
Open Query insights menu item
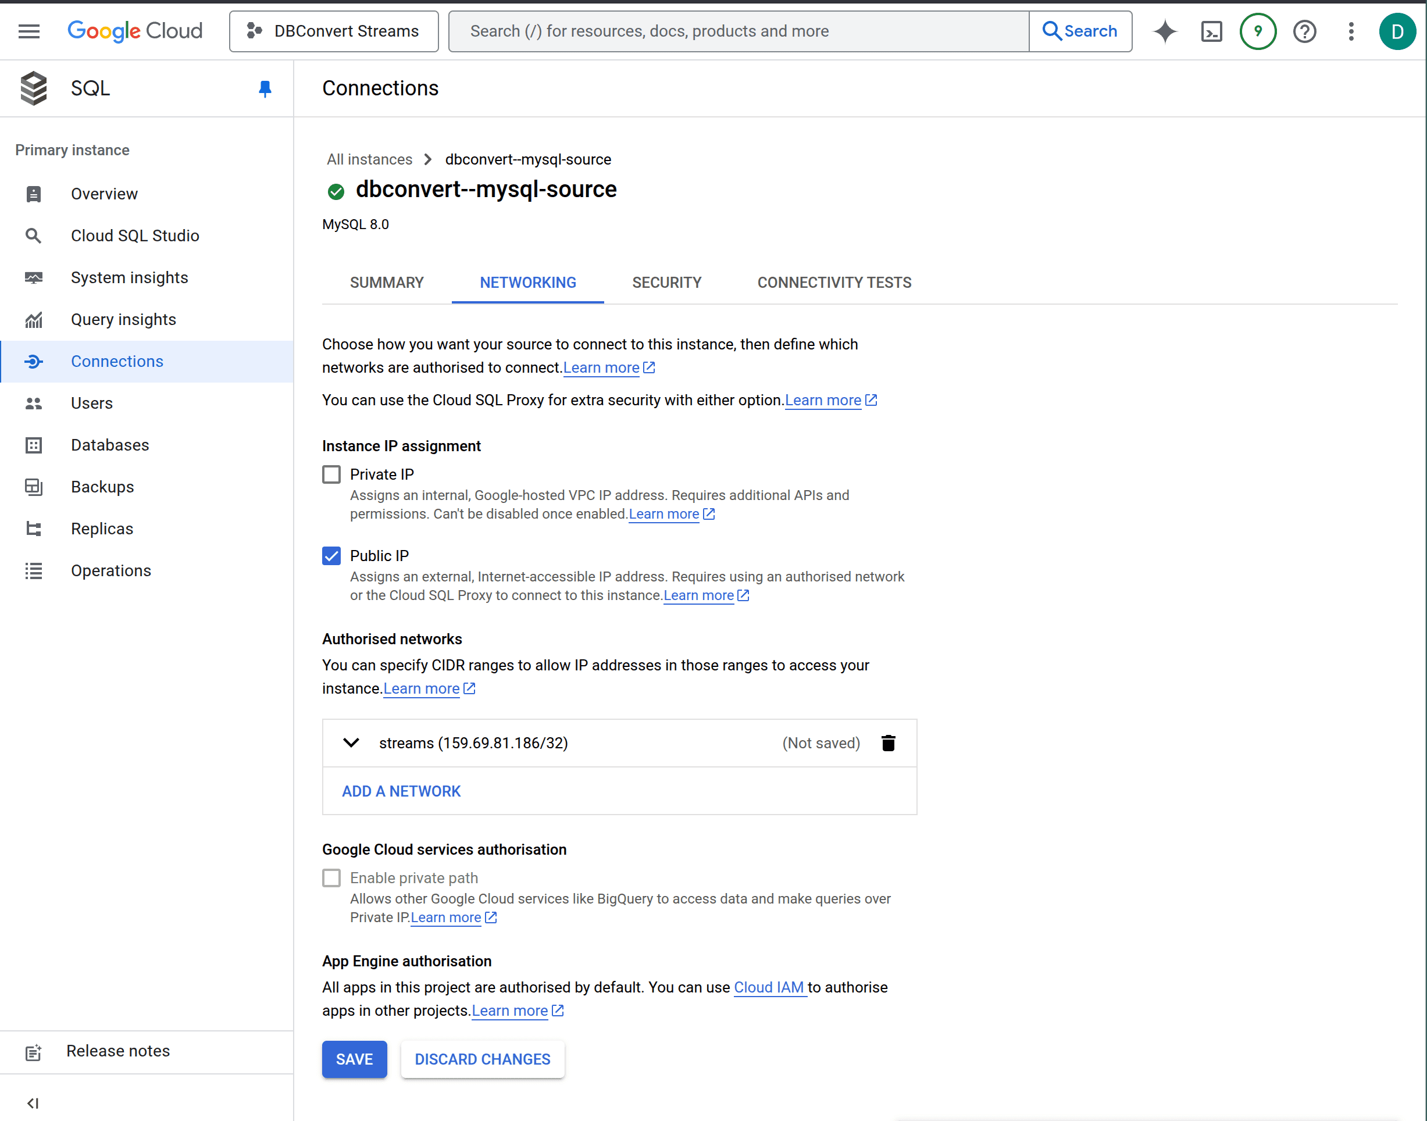click(147, 320)
